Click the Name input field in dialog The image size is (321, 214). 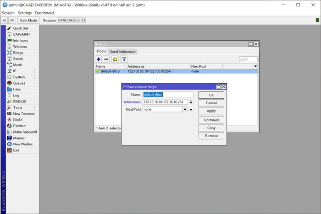point(168,95)
